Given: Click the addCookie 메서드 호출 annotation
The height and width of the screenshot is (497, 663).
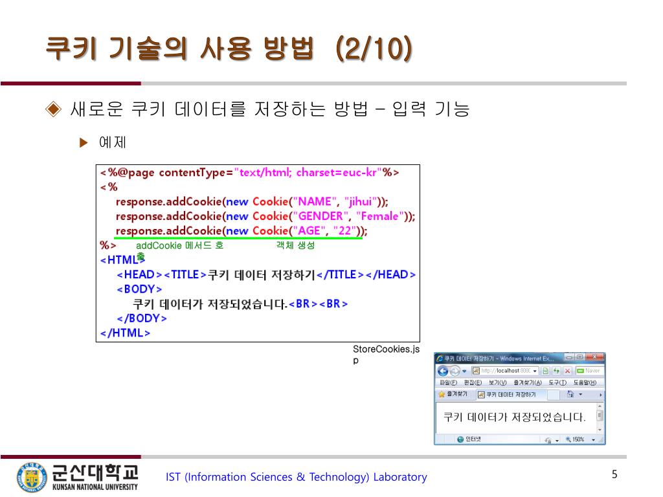Looking at the screenshot, I should (180, 249).
